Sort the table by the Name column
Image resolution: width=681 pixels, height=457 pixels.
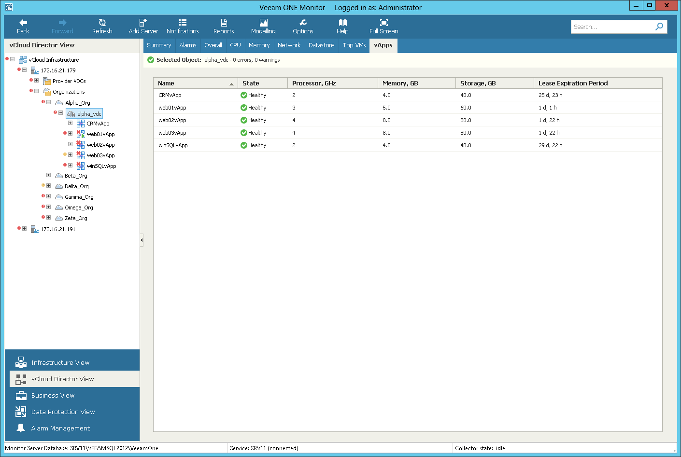pos(196,83)
